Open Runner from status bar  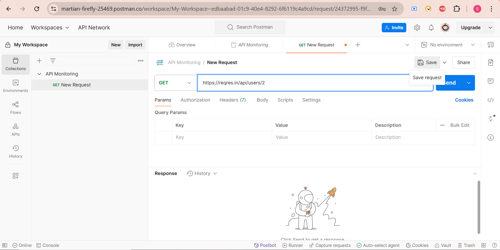(x=293, y=245)
